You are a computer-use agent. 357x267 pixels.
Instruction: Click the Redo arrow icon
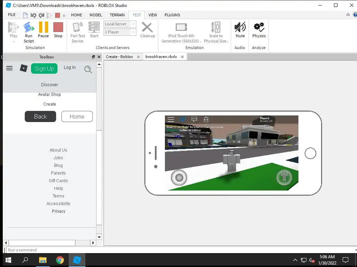(x=41, y=15)
